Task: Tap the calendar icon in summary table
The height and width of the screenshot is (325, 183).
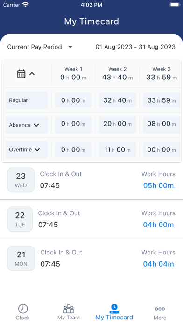Action: 21,74
